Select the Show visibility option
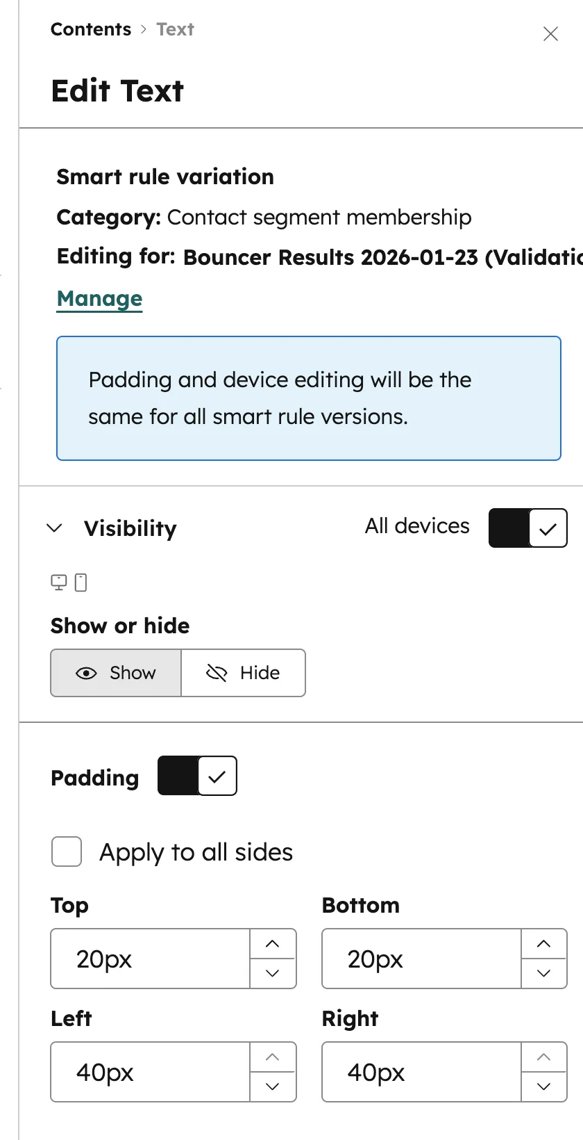Image resolution: width=583 pixels, height=1140 pixels. pos(116,673)
